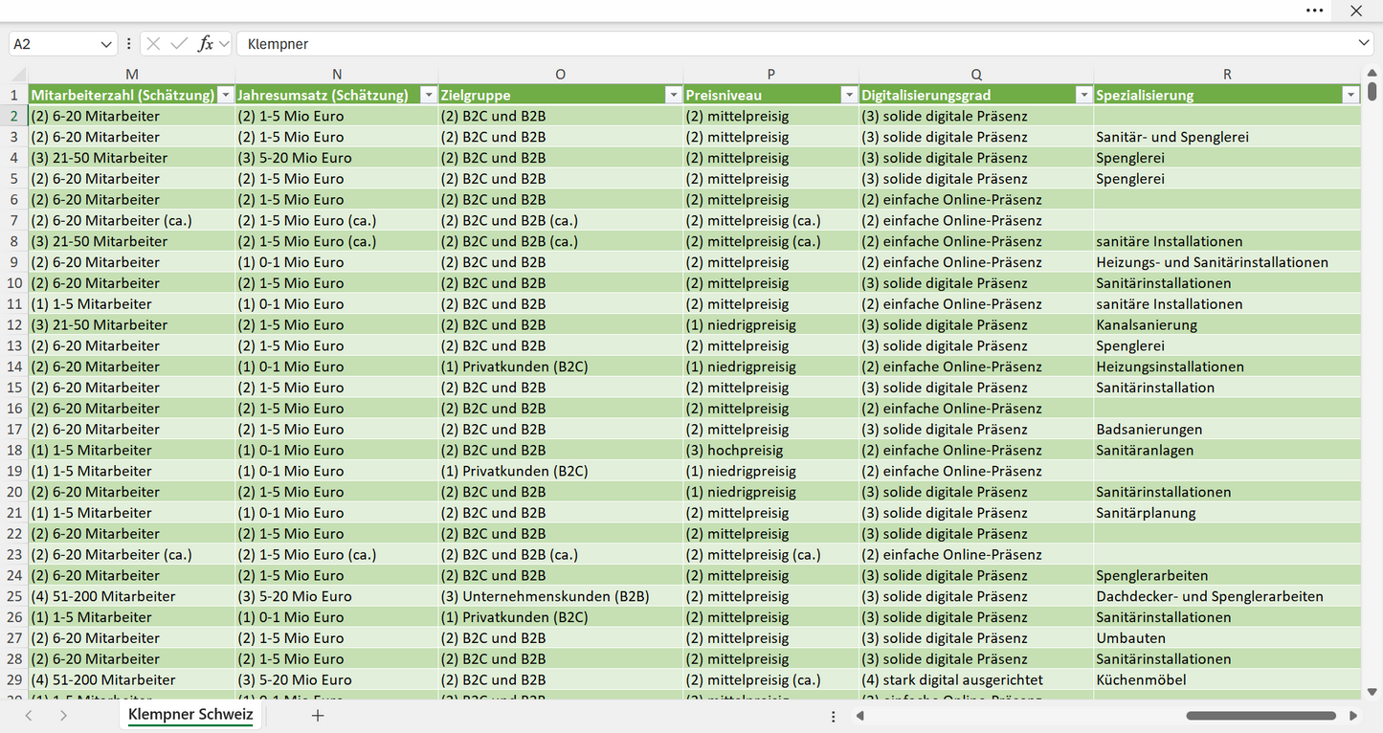
Task: Expand the formula bar with the chevron
Action: pos(1364,44)
